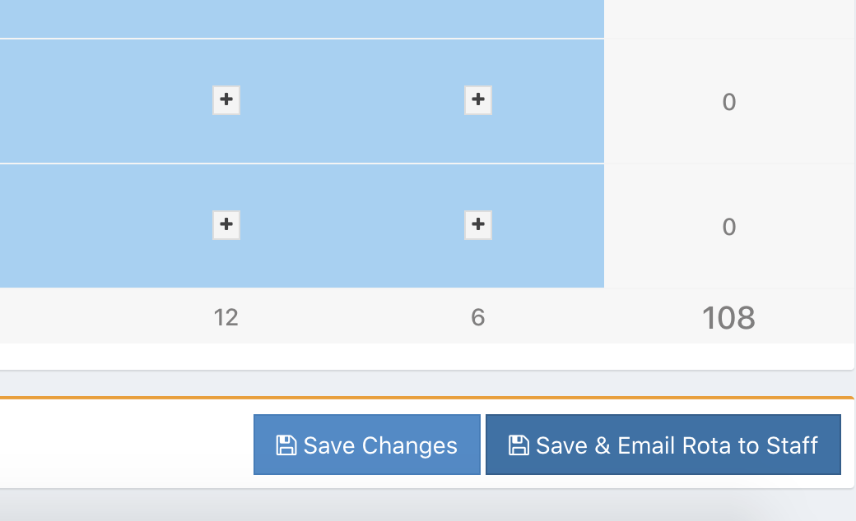Click white footer panel left of Save Changes

point(123,444)
